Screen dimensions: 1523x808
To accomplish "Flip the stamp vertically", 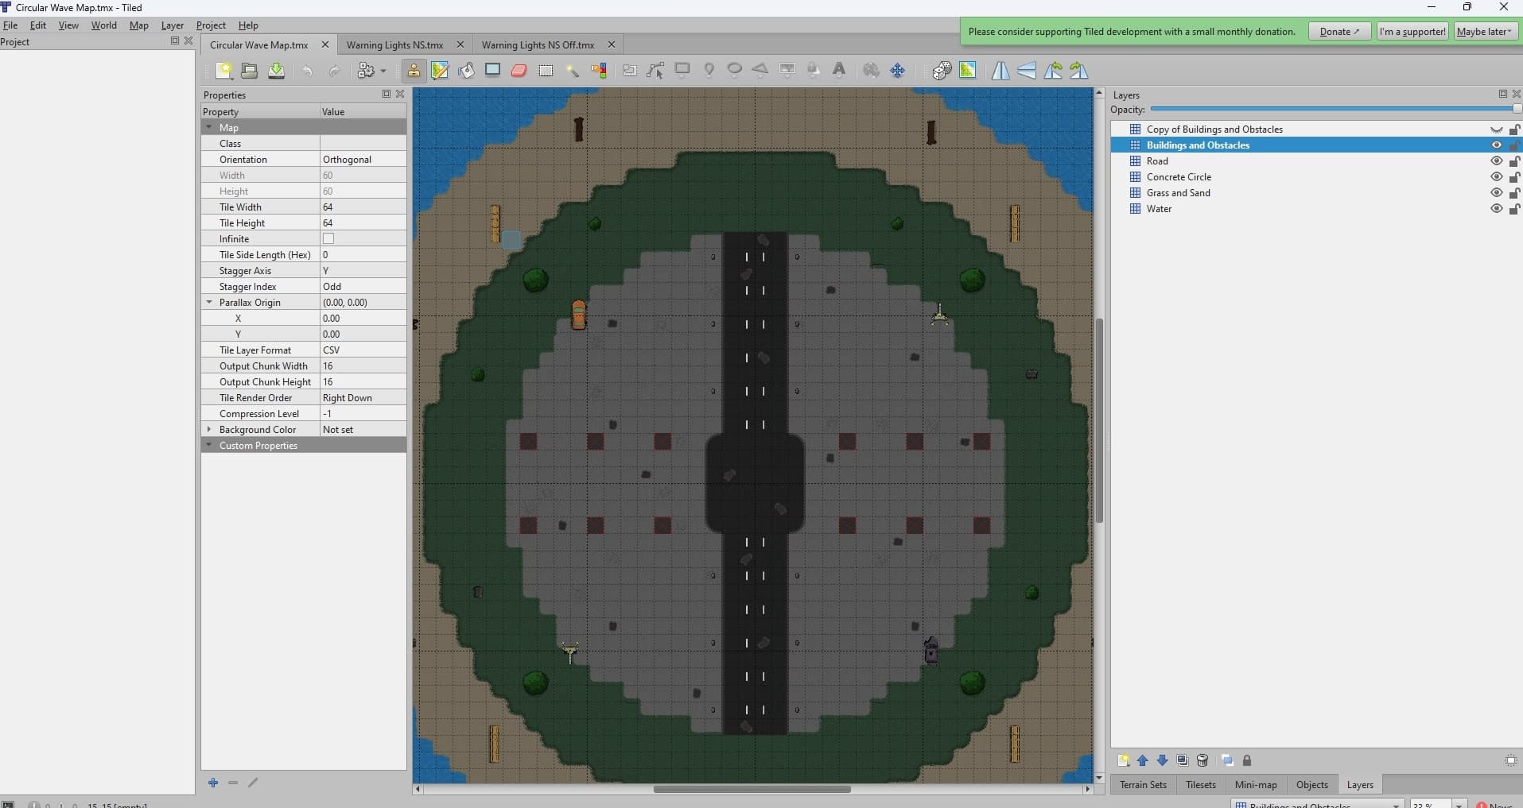I will point(1027,71).
